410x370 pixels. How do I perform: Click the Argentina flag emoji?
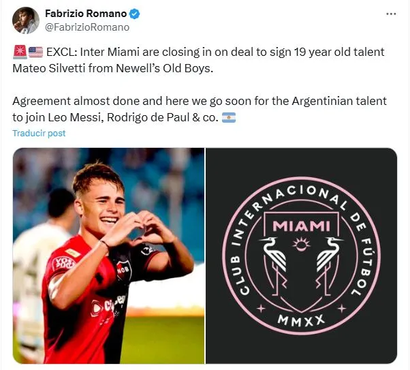pyautogui.click(x=229, y=117)
